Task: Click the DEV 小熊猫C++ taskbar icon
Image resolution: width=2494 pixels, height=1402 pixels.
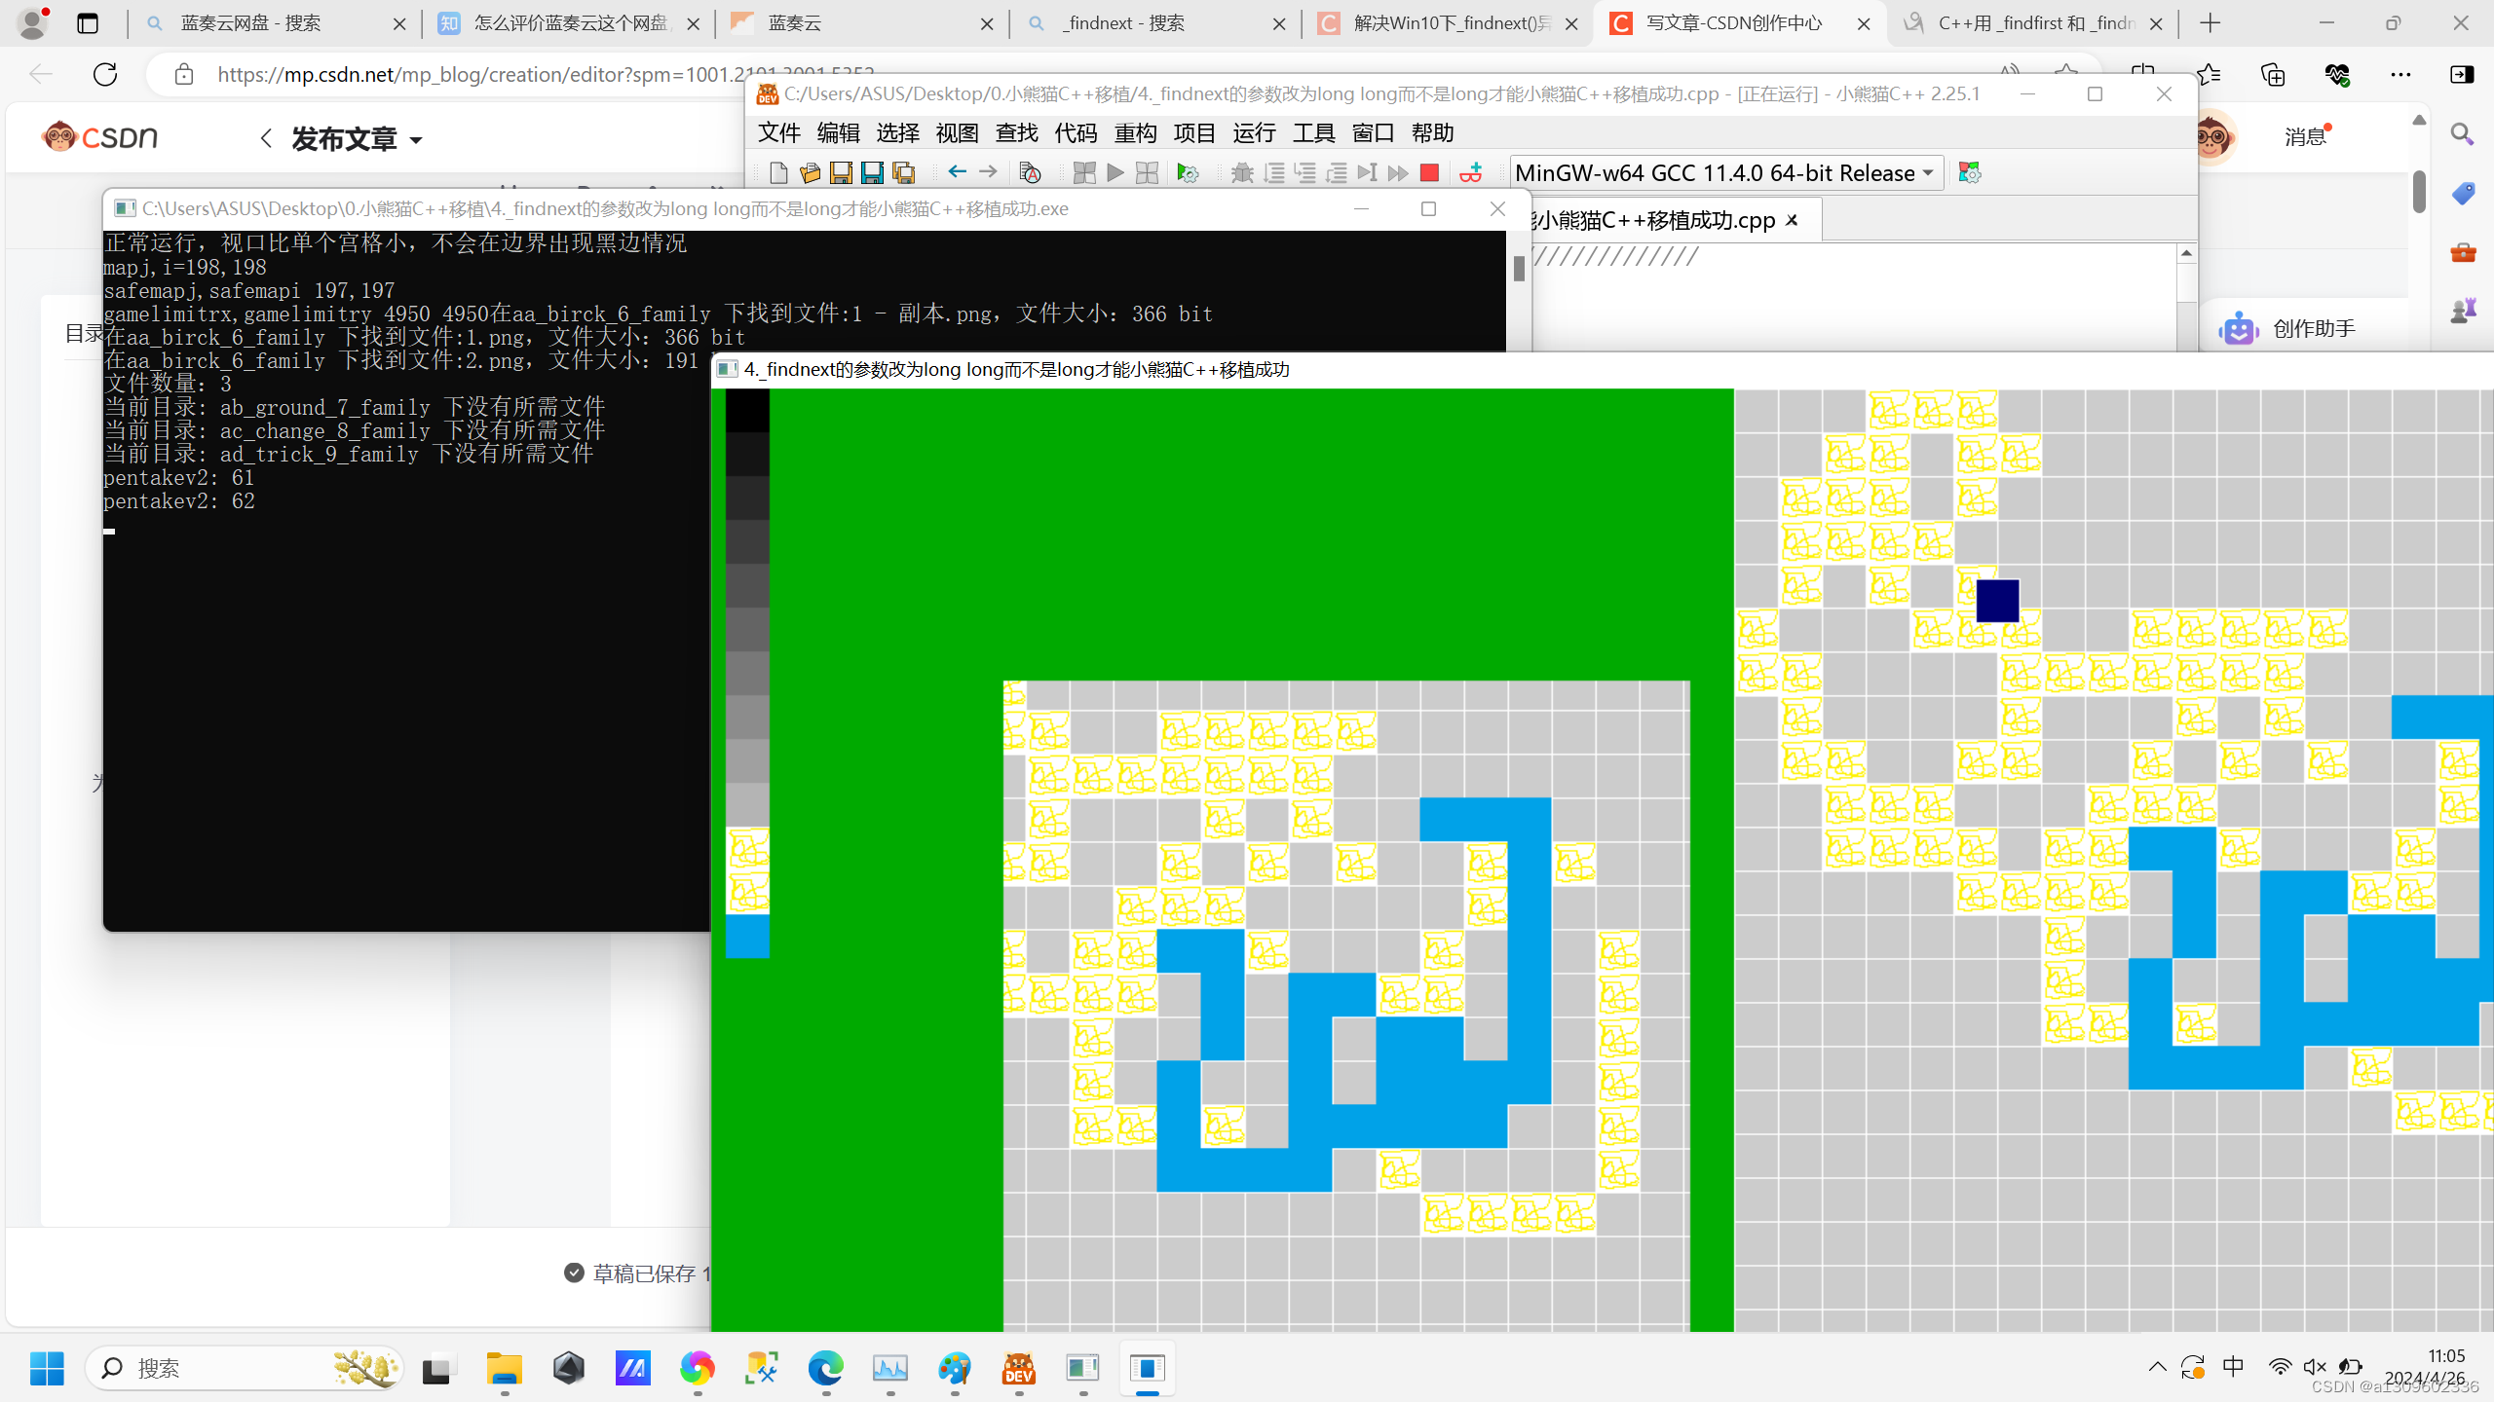Action: [1018, 1368]
